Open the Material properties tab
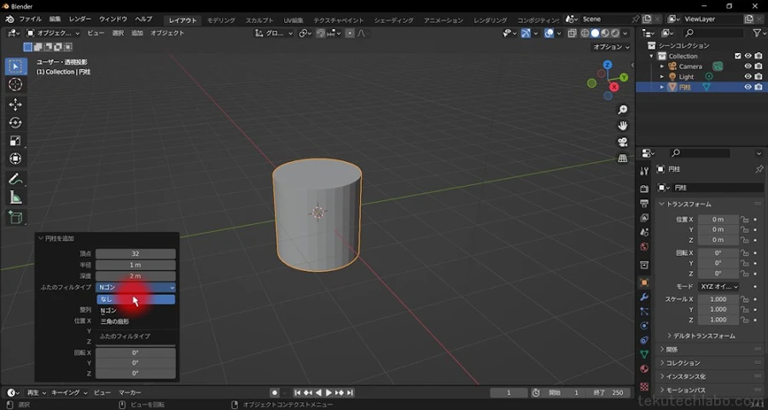 pos(644,369)
